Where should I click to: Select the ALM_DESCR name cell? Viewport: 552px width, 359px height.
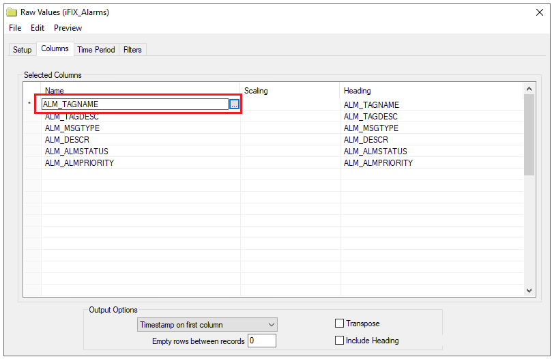141,139
